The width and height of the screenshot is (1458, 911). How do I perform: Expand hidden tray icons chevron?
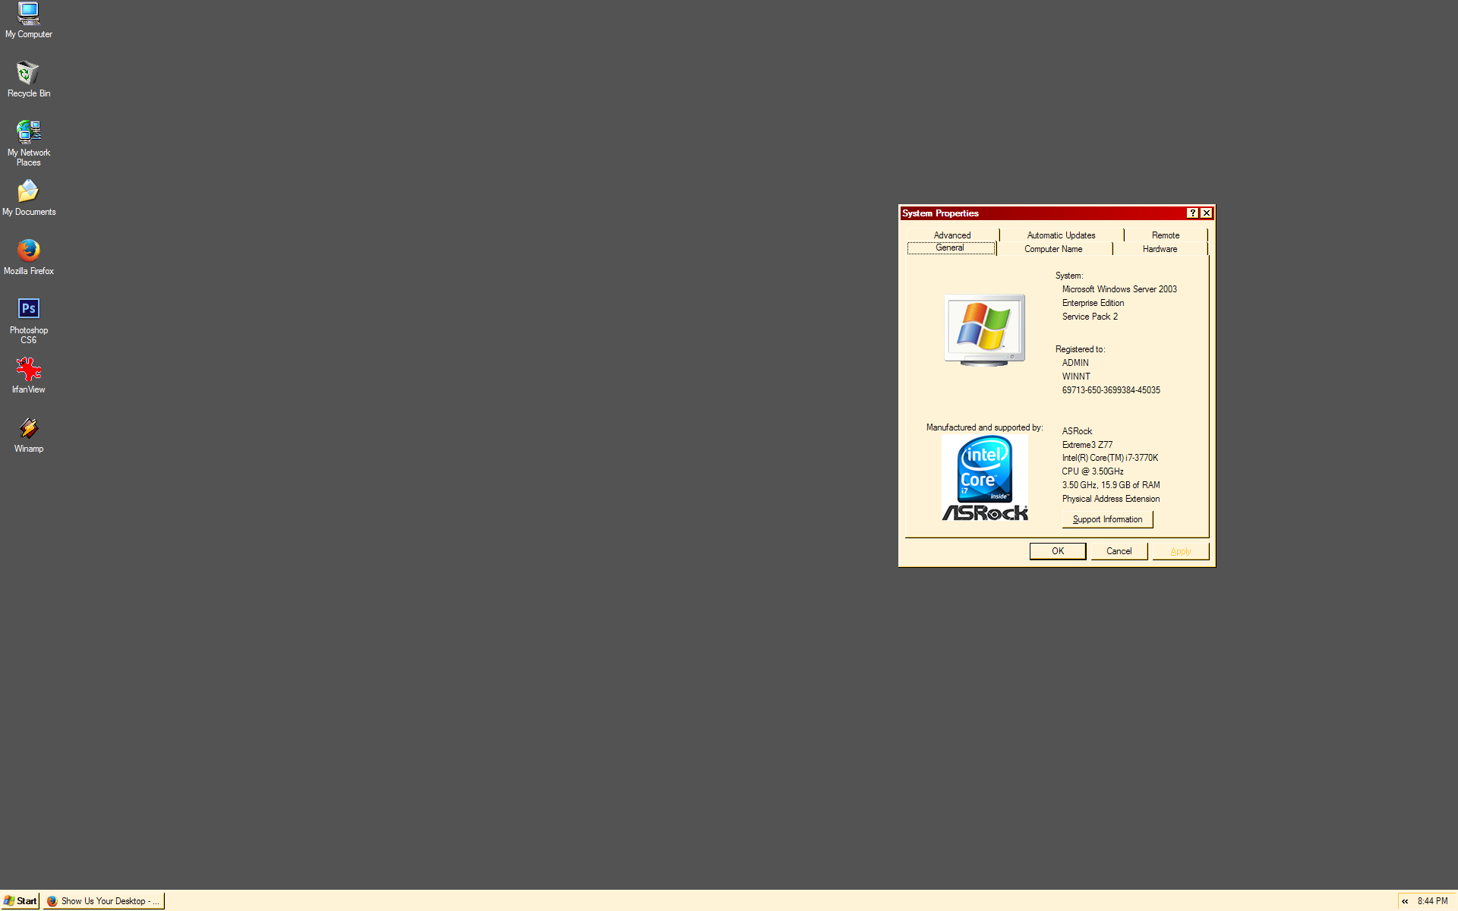(x=1405, y=901)
